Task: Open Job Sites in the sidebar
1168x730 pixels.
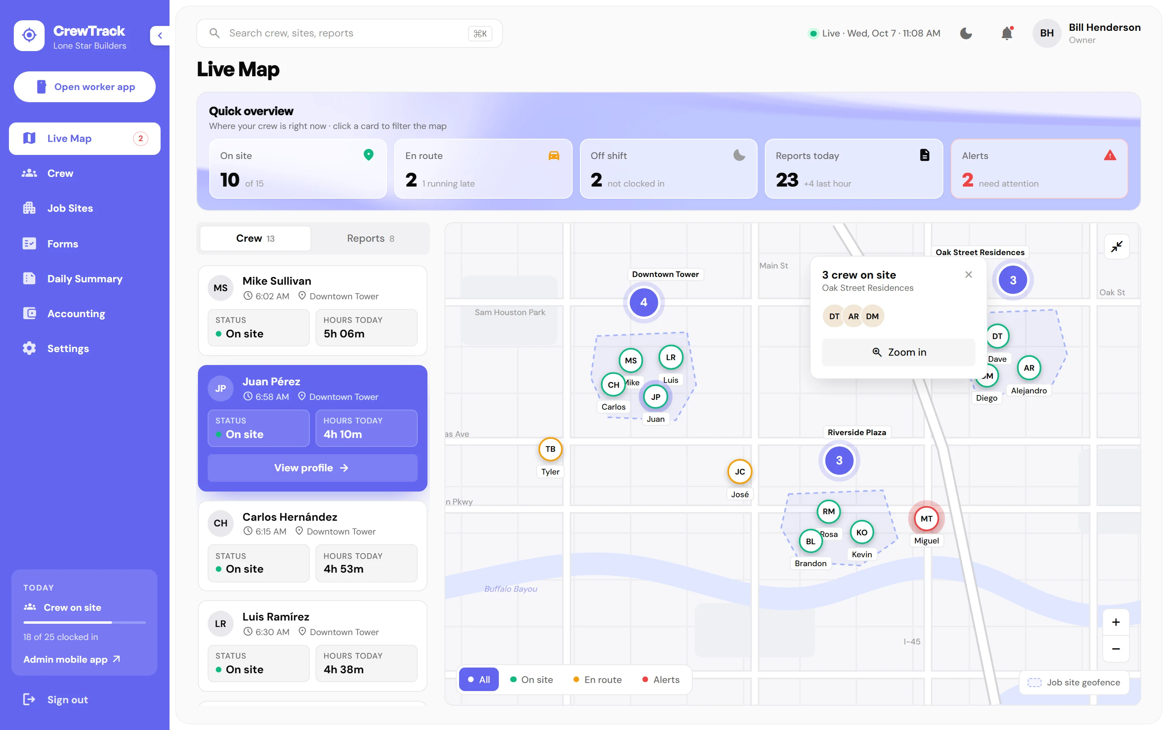Action: [85, 208]
